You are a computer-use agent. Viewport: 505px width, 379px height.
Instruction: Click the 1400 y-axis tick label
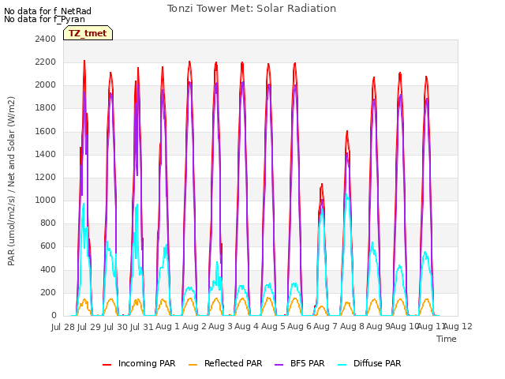pos(46,154)
